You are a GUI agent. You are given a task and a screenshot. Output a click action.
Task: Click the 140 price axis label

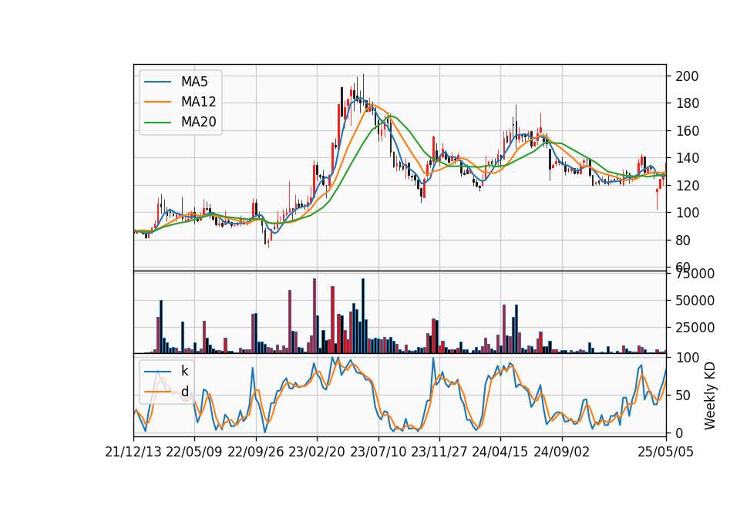pyautogui.click(x=687, y=158)
